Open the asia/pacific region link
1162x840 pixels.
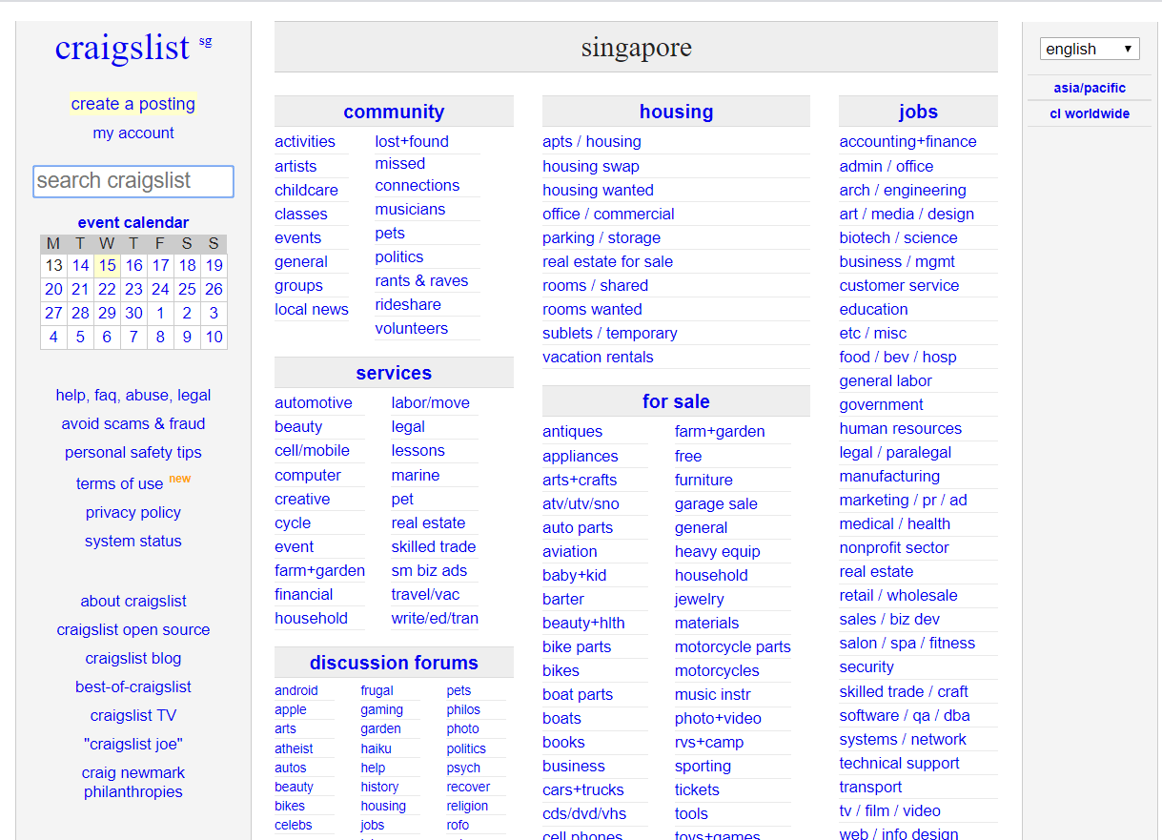(x=1090, y=88)
